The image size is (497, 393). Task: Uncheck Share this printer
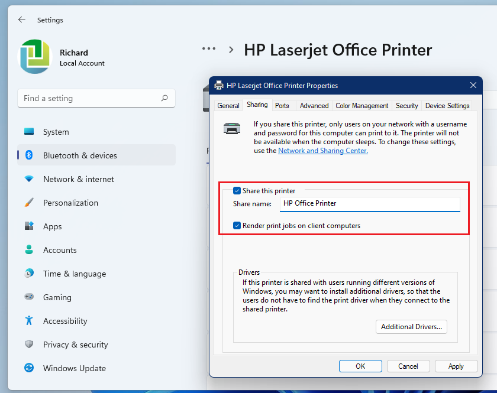click(x=237, y=190)
